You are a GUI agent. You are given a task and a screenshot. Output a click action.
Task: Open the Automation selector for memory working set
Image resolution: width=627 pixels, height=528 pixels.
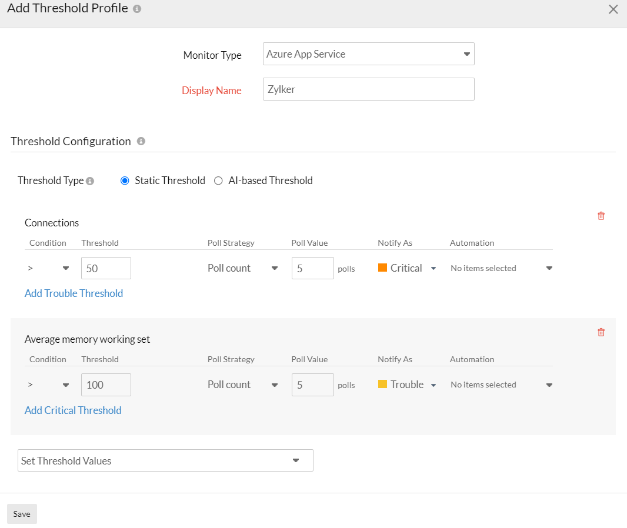pyautogui.click(x=501, y=384)
